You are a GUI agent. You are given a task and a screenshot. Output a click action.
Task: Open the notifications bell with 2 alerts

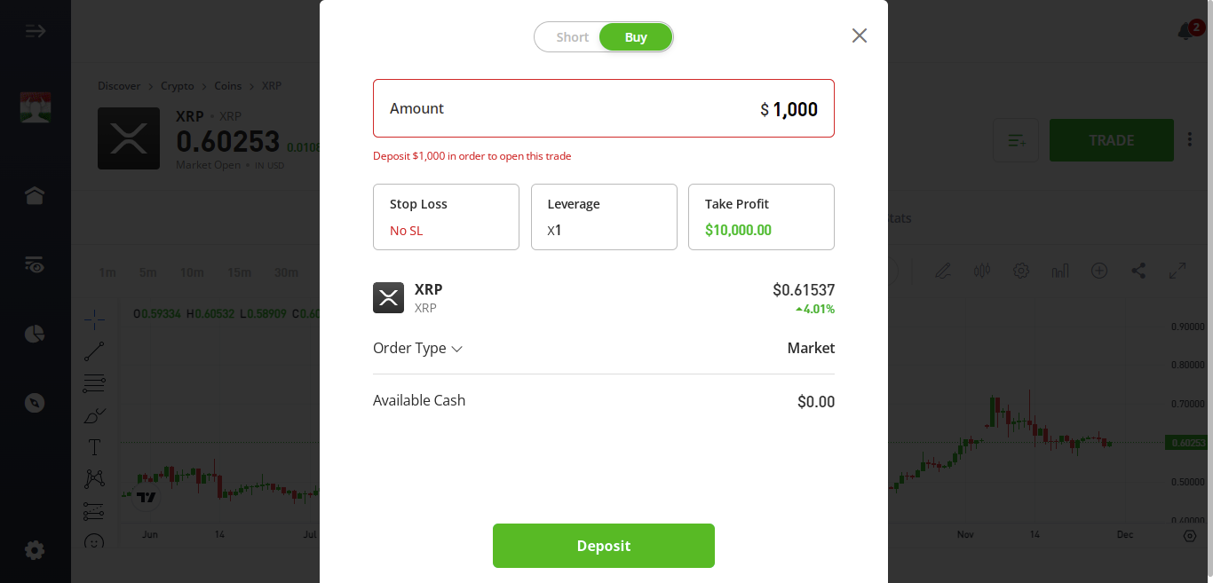[1187, 30]
